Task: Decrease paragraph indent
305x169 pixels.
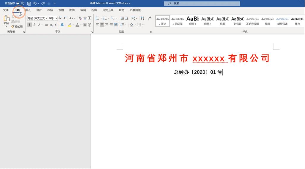Action: pyautogui.click(x=122, y=18)
